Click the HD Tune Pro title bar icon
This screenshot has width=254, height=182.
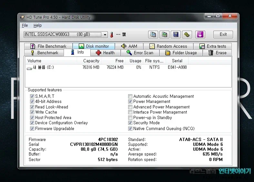coord(22,17)
